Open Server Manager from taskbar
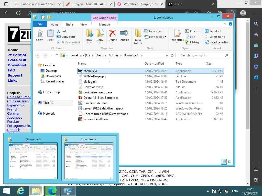The height and width of the screenshot is (196, 262). coord(68,191)
